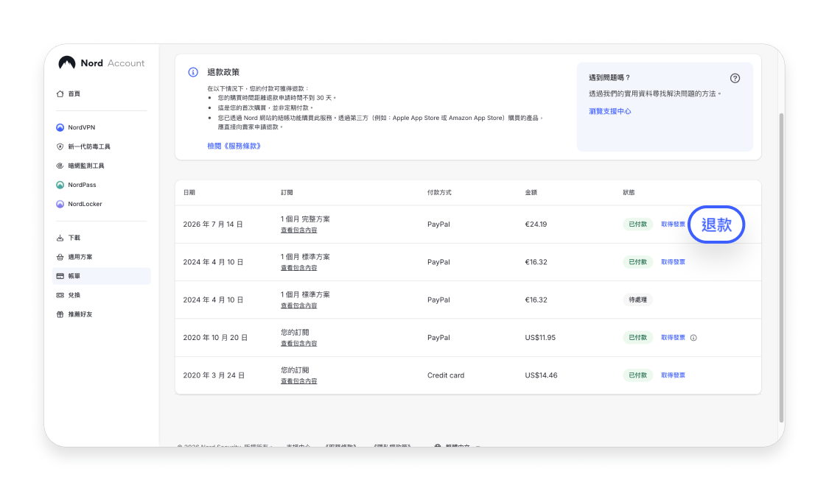This screenshot has width=829, height=488.
Task: Select the 帳單 billing menu item
Action: [102, 276]
